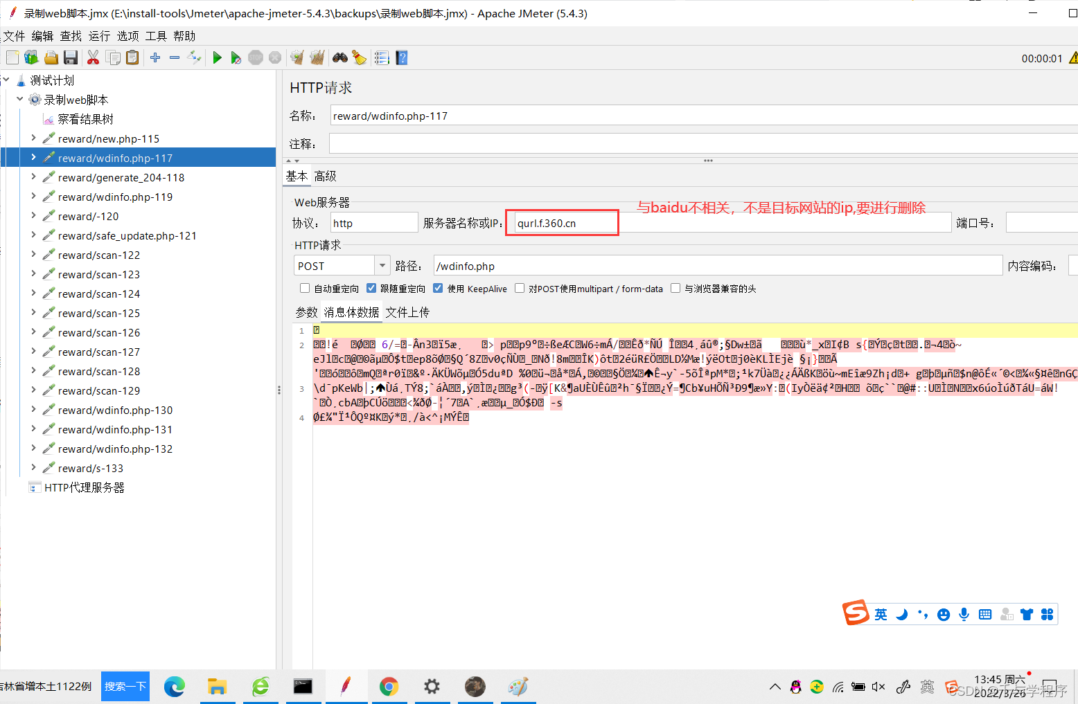Open Search with binoculars icon
The height and width of the screenshot is (704, 1078).
[x=340, y=57]
